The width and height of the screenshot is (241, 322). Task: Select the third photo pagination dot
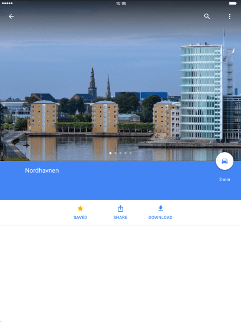[120, 153]
